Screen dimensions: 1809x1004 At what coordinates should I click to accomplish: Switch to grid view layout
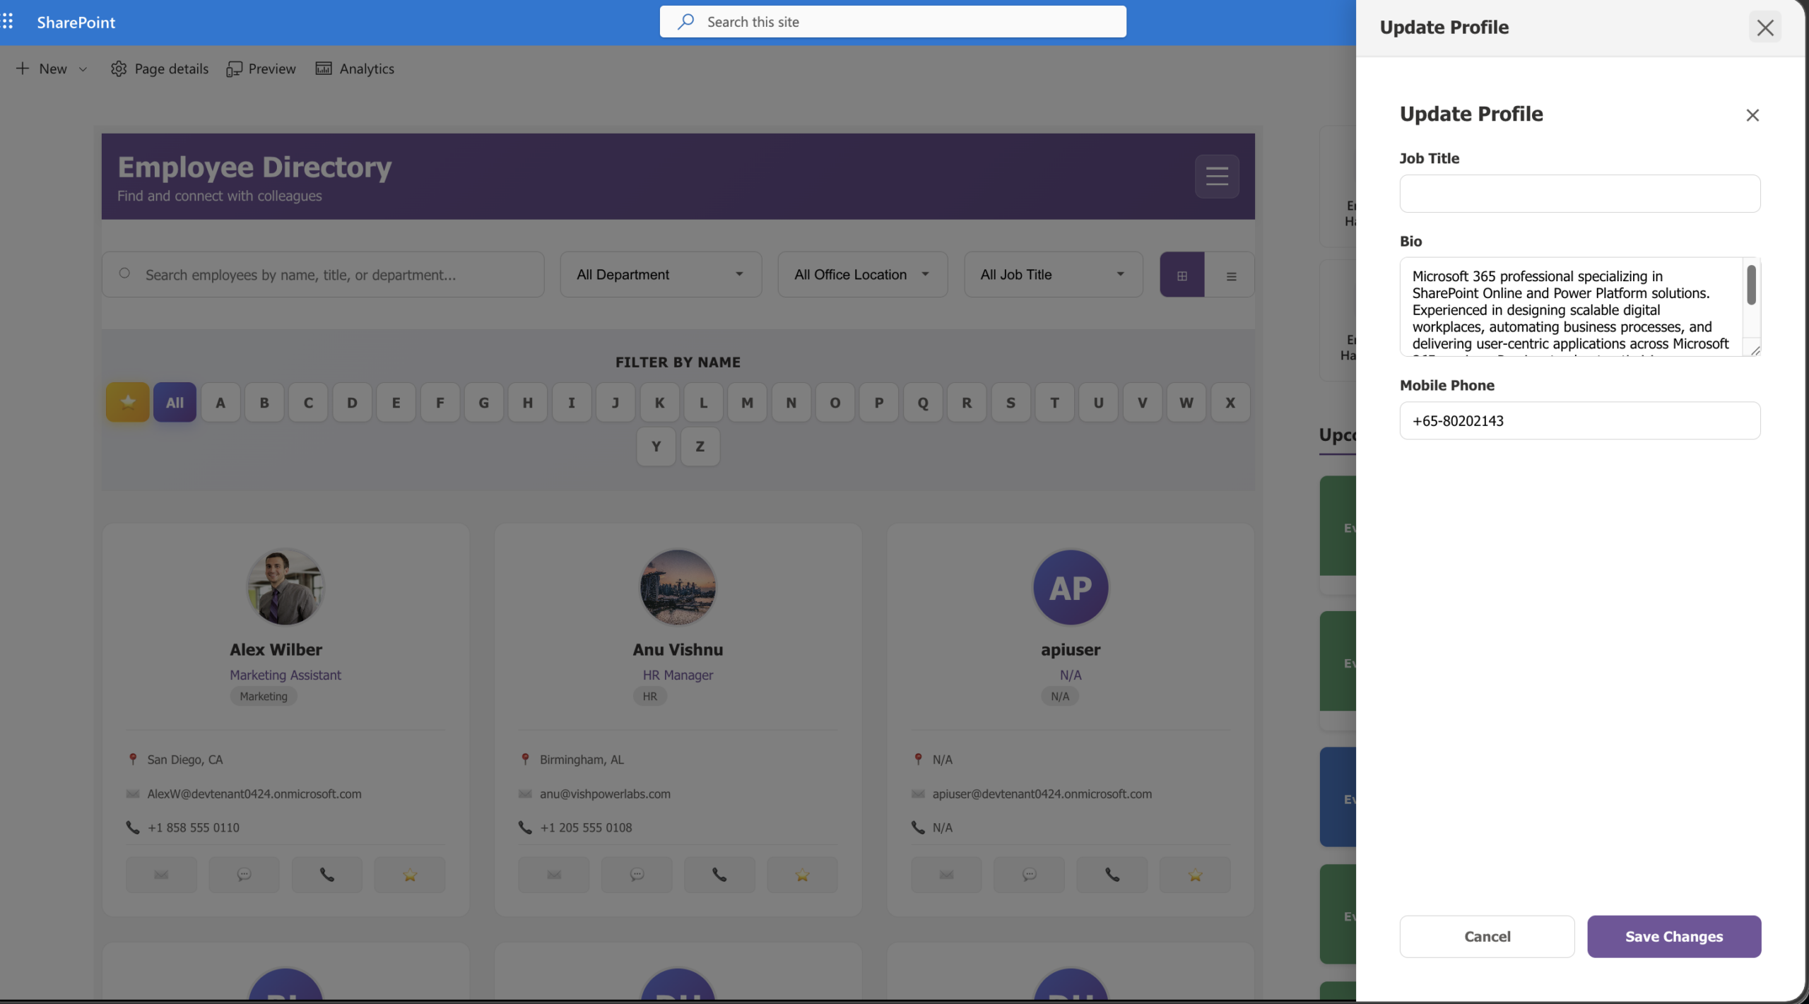[x=1182, y=275]
